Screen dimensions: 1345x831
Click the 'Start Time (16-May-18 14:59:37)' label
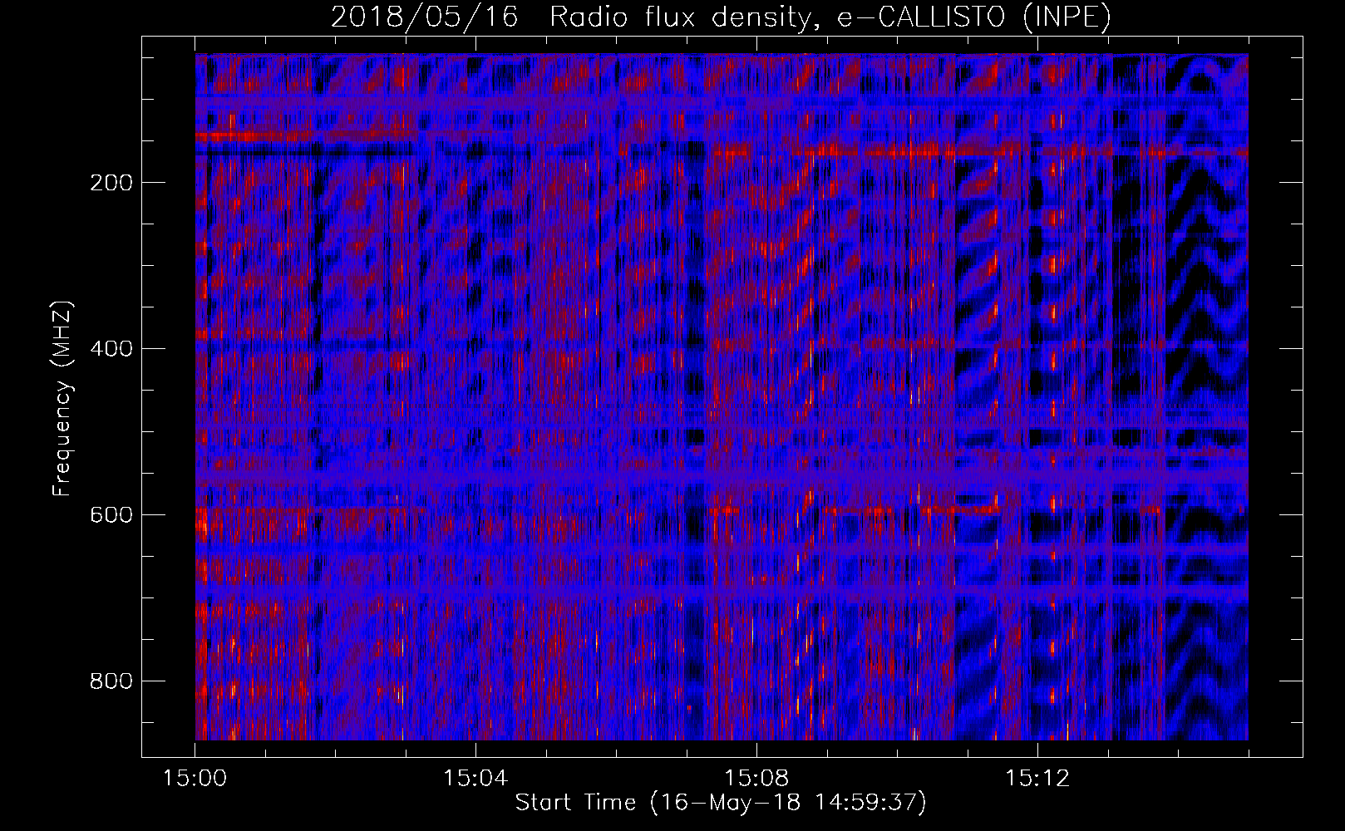tap(721, 803)
